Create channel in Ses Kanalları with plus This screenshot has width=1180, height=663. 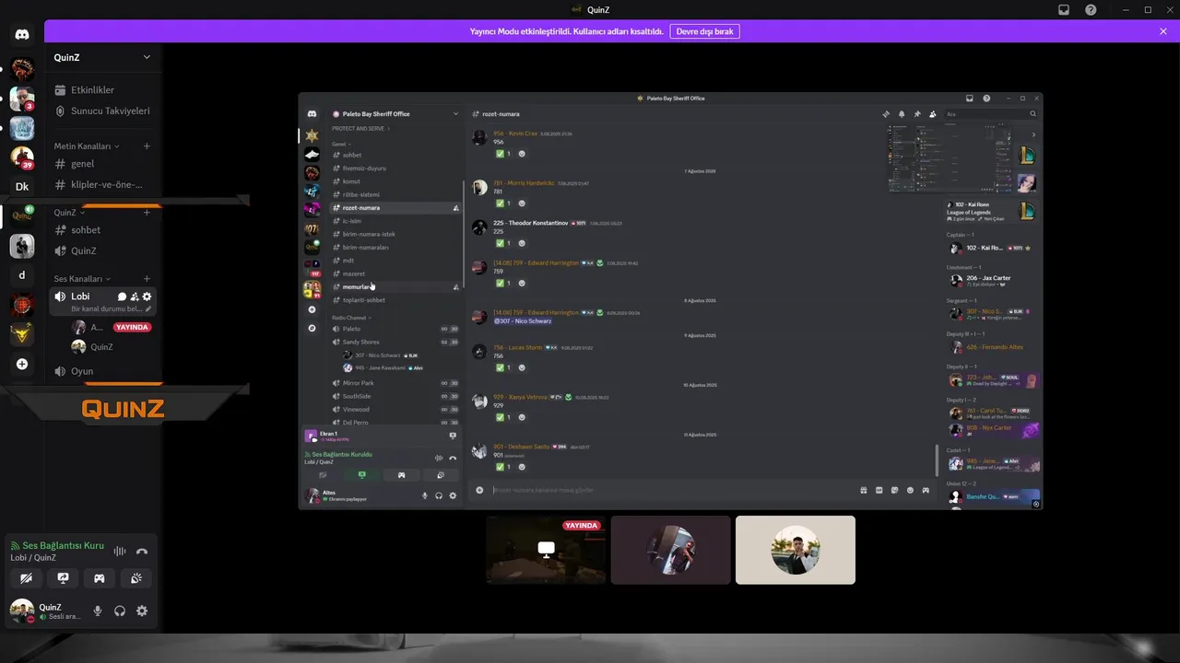coord(147,279)
